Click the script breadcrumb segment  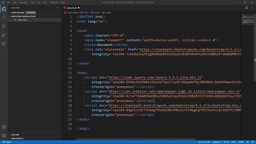tap(108, 12)
